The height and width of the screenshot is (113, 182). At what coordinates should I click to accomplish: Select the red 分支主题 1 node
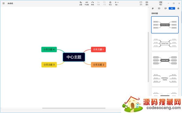(x=98, y=49)
